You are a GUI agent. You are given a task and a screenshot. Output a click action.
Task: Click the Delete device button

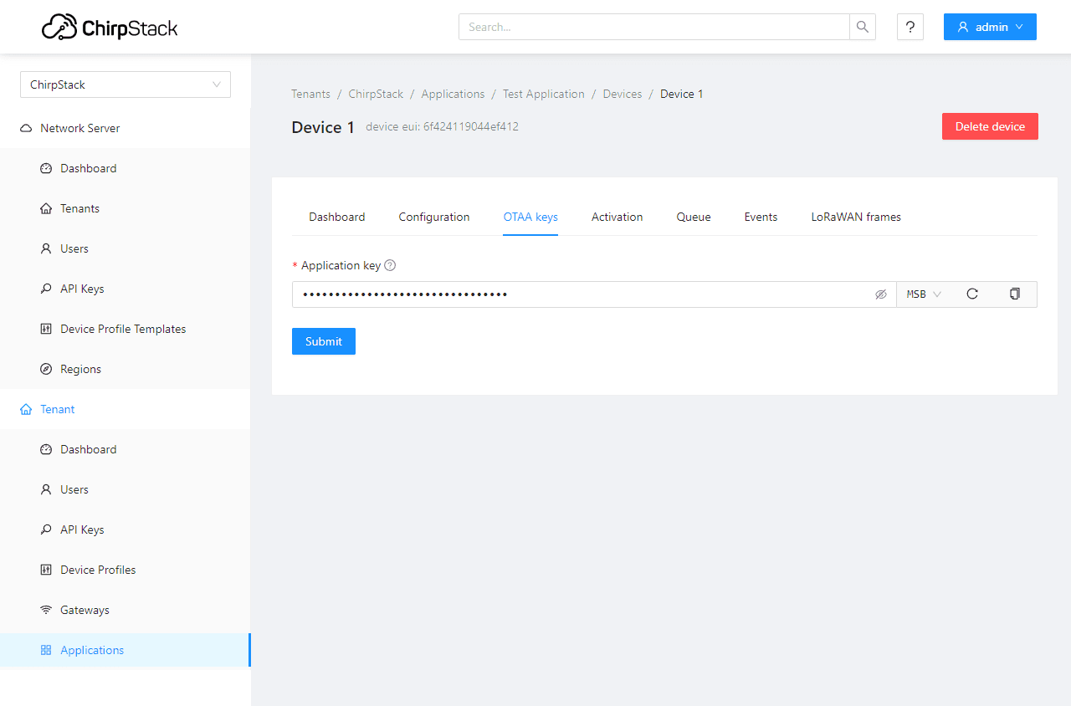click(990, 126)
